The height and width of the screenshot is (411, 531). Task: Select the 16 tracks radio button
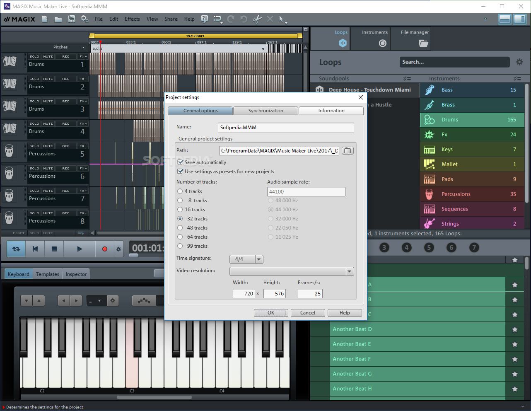(180, 210)
